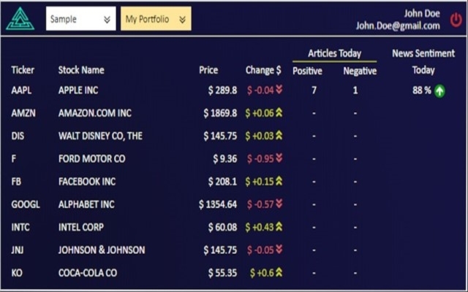The height and width of the screenshot is (292, 468).
Task: Click the green triangle app logo
Action: (20, 18)
